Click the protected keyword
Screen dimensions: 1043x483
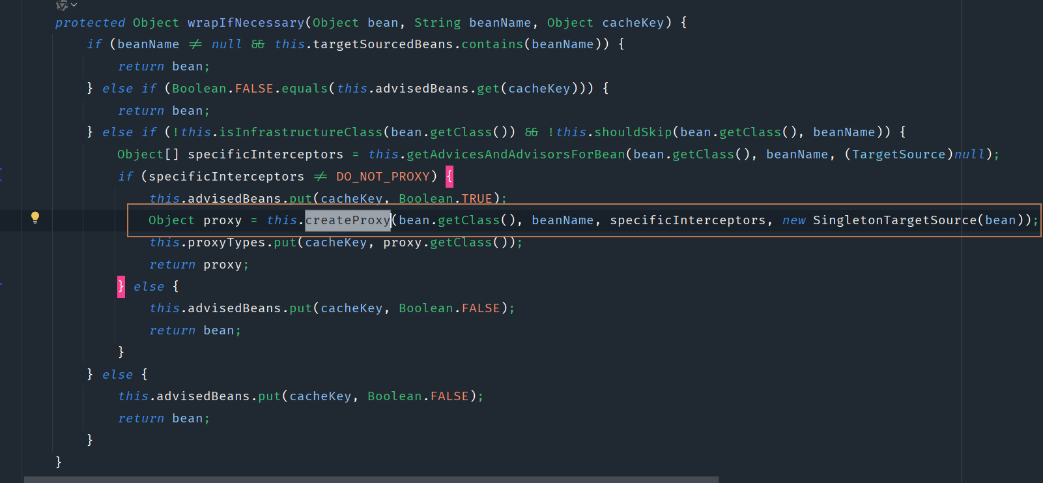(x=90, y=23)
